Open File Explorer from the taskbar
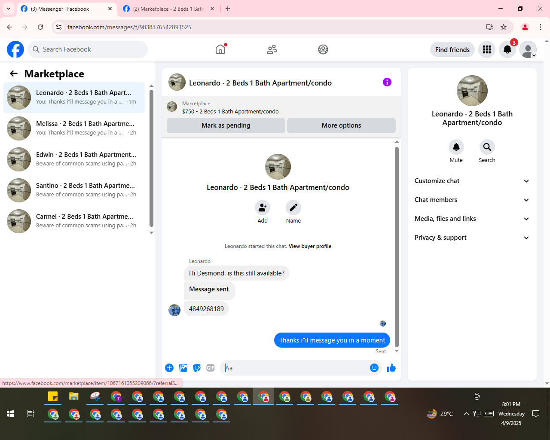The width and height of the screenshot is (550, 440). pos(74,397)
